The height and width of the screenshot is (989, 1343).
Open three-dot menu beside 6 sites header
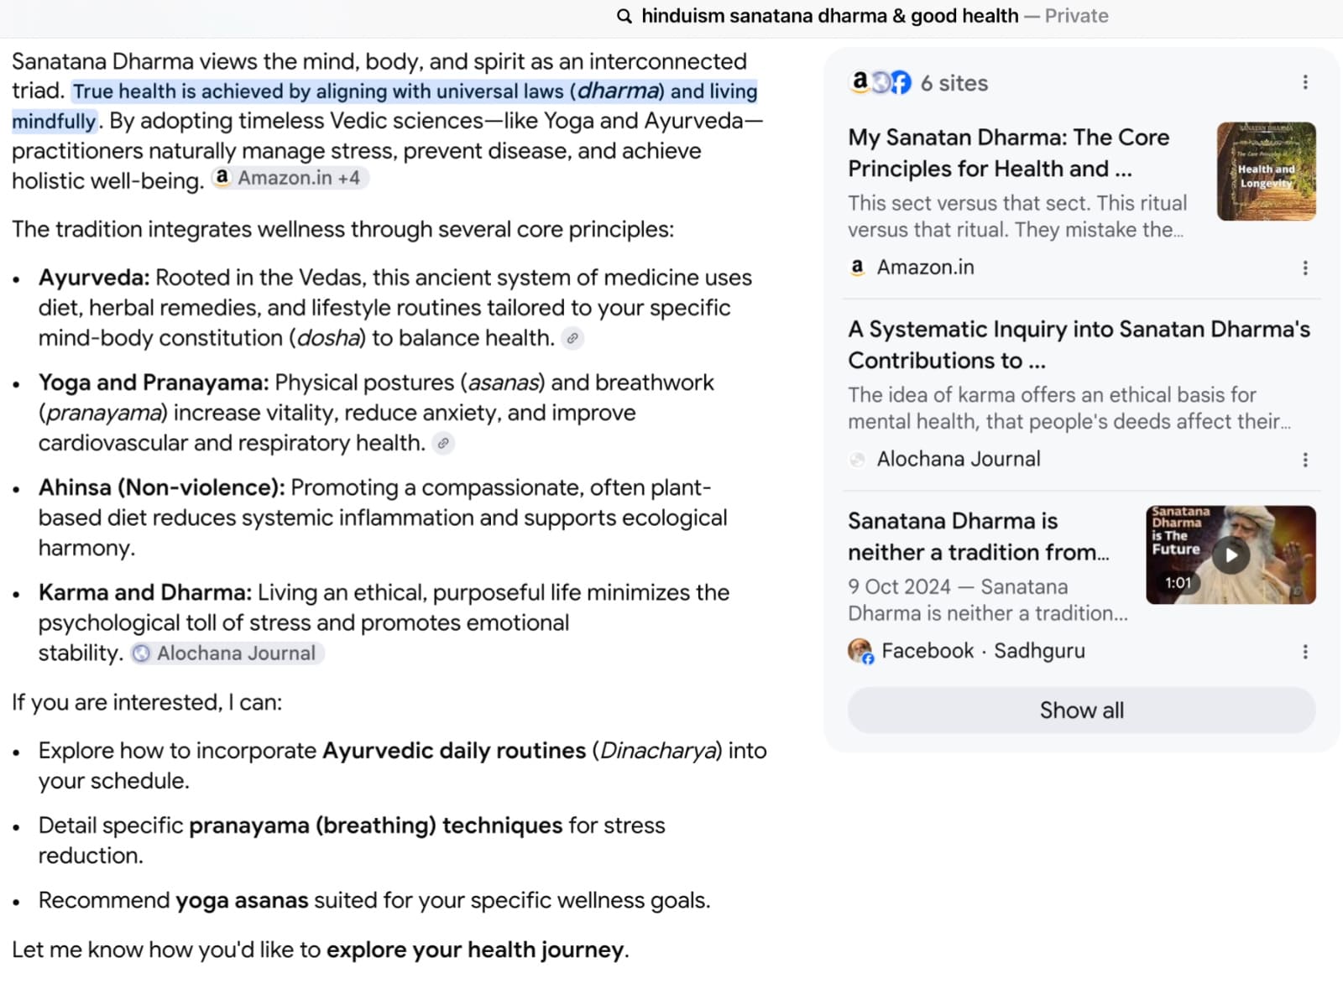click(x=1304, y=82)
